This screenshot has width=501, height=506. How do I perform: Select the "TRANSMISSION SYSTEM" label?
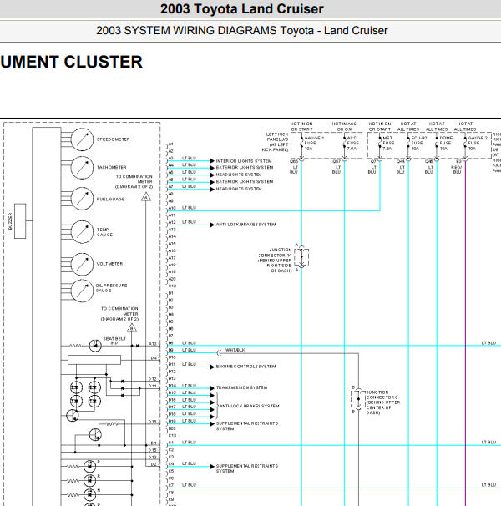[x=241, y=387]
